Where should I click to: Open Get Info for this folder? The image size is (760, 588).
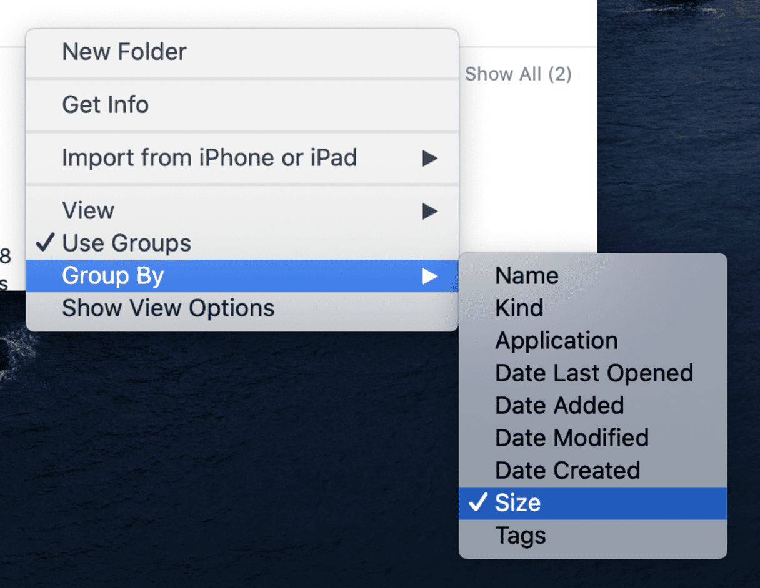coord(105,105)
